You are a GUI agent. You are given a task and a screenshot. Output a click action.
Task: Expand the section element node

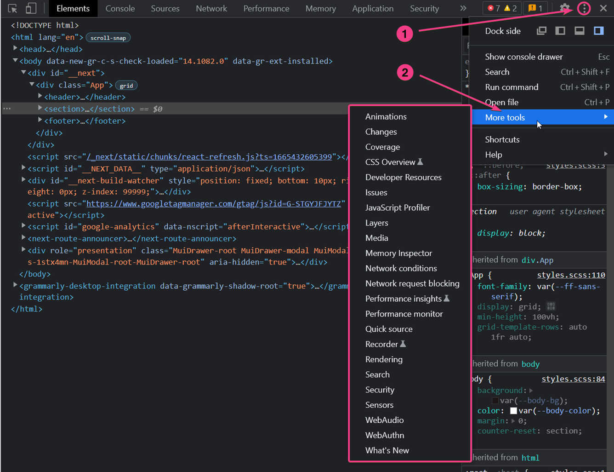pyautogui.click(x=40, y=108)
